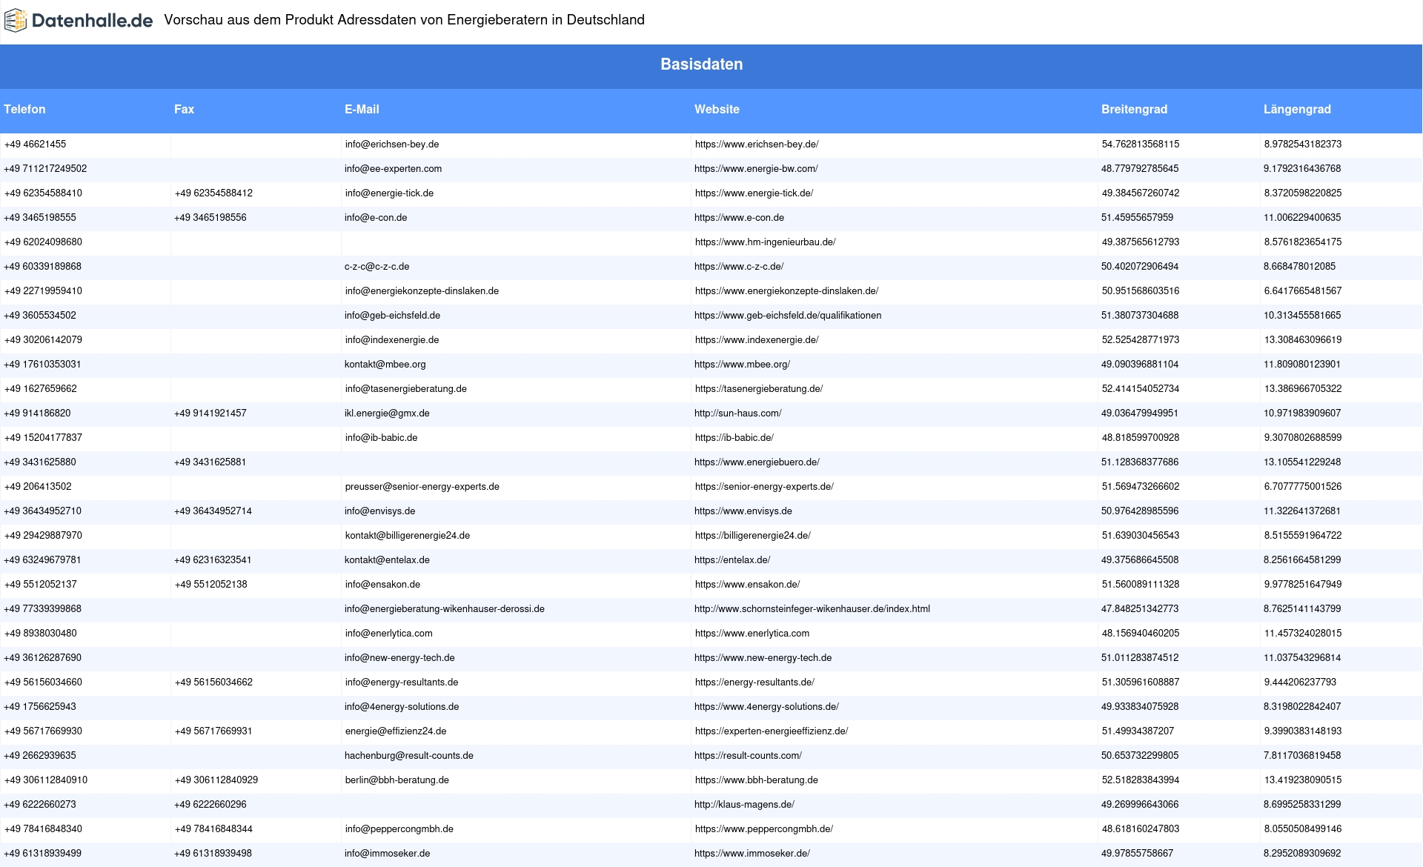Select website https://www.c-z-c.de/

[739, 267]
